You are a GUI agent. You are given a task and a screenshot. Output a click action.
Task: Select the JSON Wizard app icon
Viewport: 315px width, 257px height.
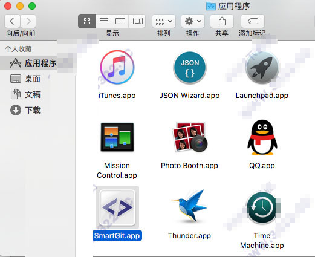point(190,68)
